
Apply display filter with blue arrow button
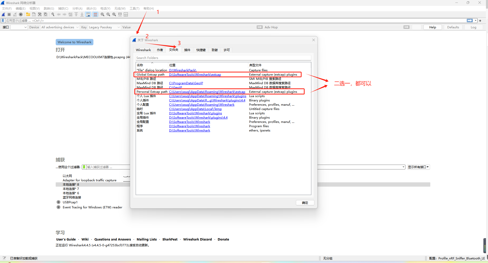click(x=470, y=21)
